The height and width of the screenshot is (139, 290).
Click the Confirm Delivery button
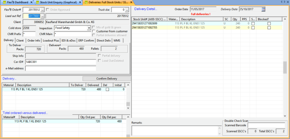coord(107,79)
